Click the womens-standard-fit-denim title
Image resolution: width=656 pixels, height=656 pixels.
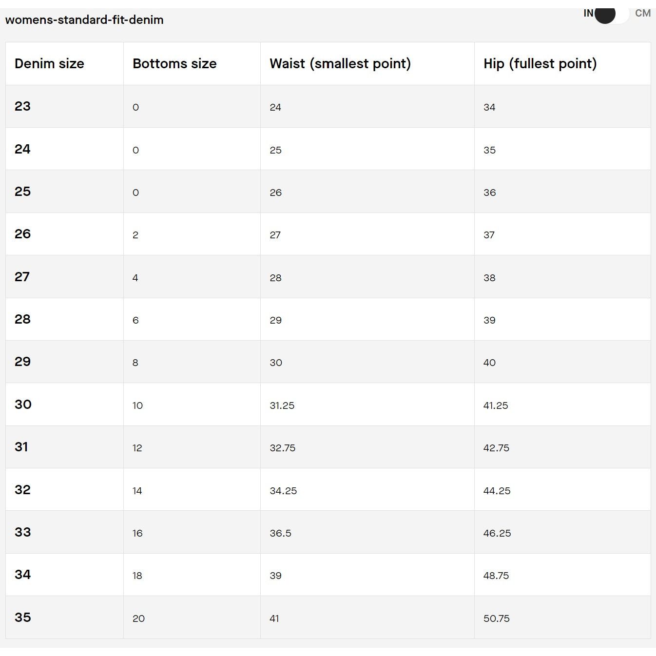(x=84, y=20)
